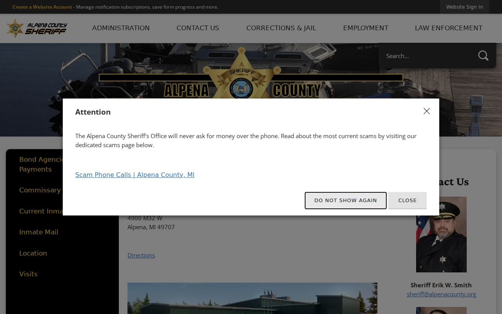Open the Scam Phone Calls link
This screenshot has height=314, width=502.
[135, 175]
